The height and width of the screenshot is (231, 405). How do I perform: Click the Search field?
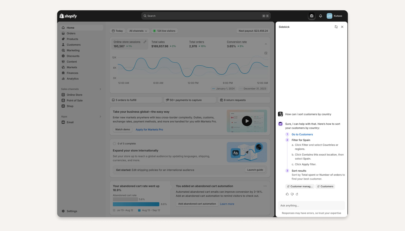[x=206, y=16]
